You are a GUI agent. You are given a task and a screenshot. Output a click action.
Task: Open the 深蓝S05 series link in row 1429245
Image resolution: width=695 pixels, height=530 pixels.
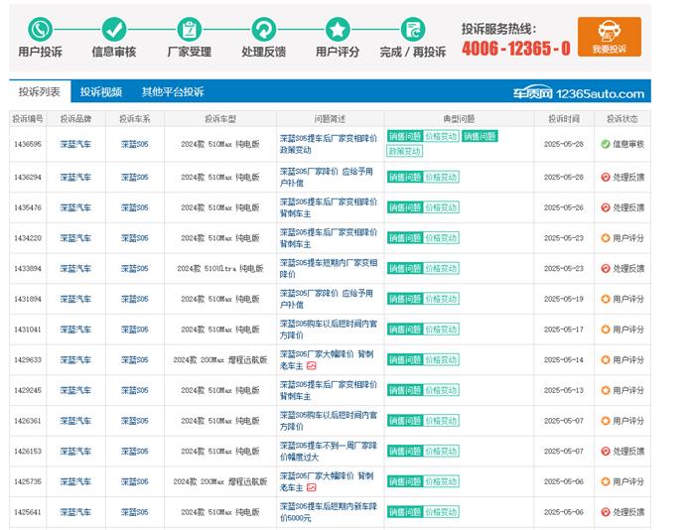point(134,390)
